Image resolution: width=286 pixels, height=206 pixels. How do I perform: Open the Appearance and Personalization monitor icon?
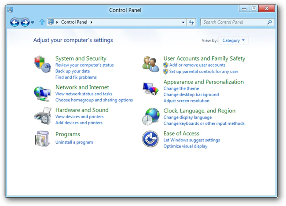coord(150,89)
